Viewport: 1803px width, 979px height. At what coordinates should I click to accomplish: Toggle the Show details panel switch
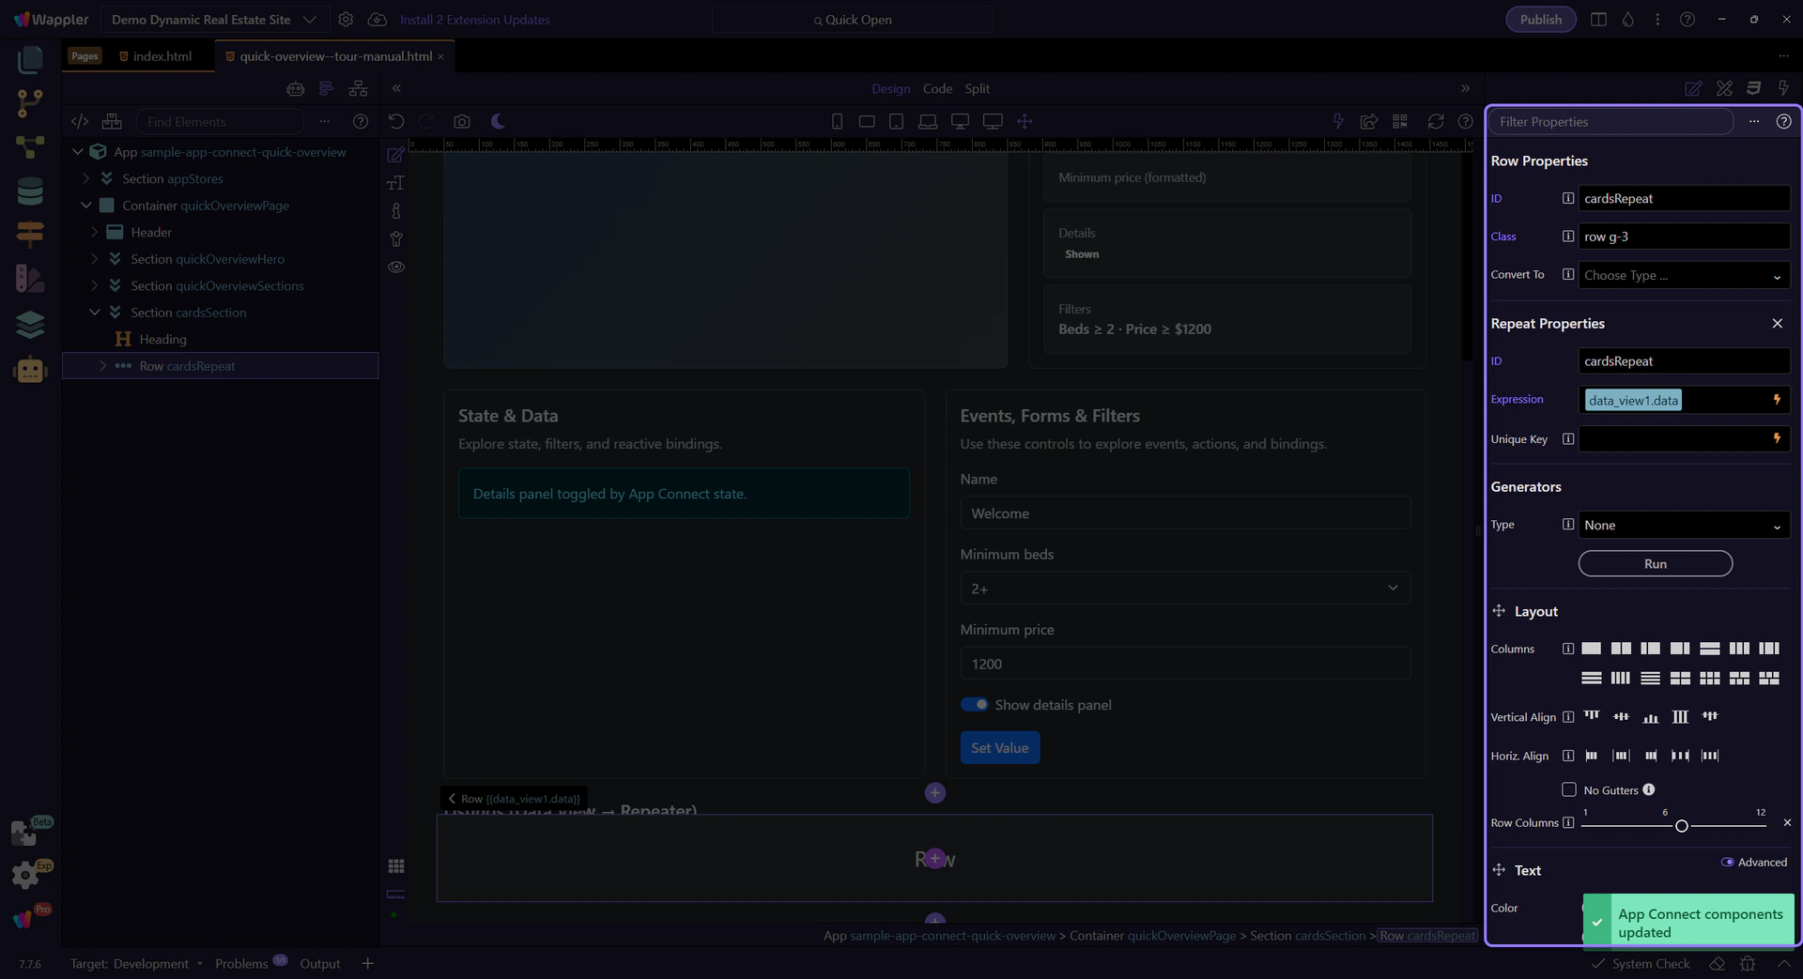pyautogui.click(x=974, y=705)
